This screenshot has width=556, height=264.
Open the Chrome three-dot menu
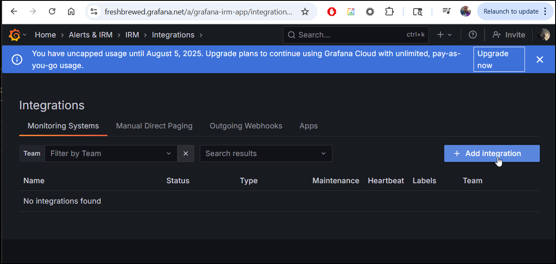pyautogui.click(x=546, y=11)
